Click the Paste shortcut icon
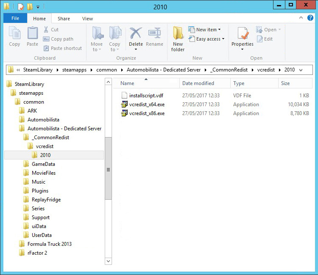The width and height of the screenshot is (318, 275). [46, 48]
